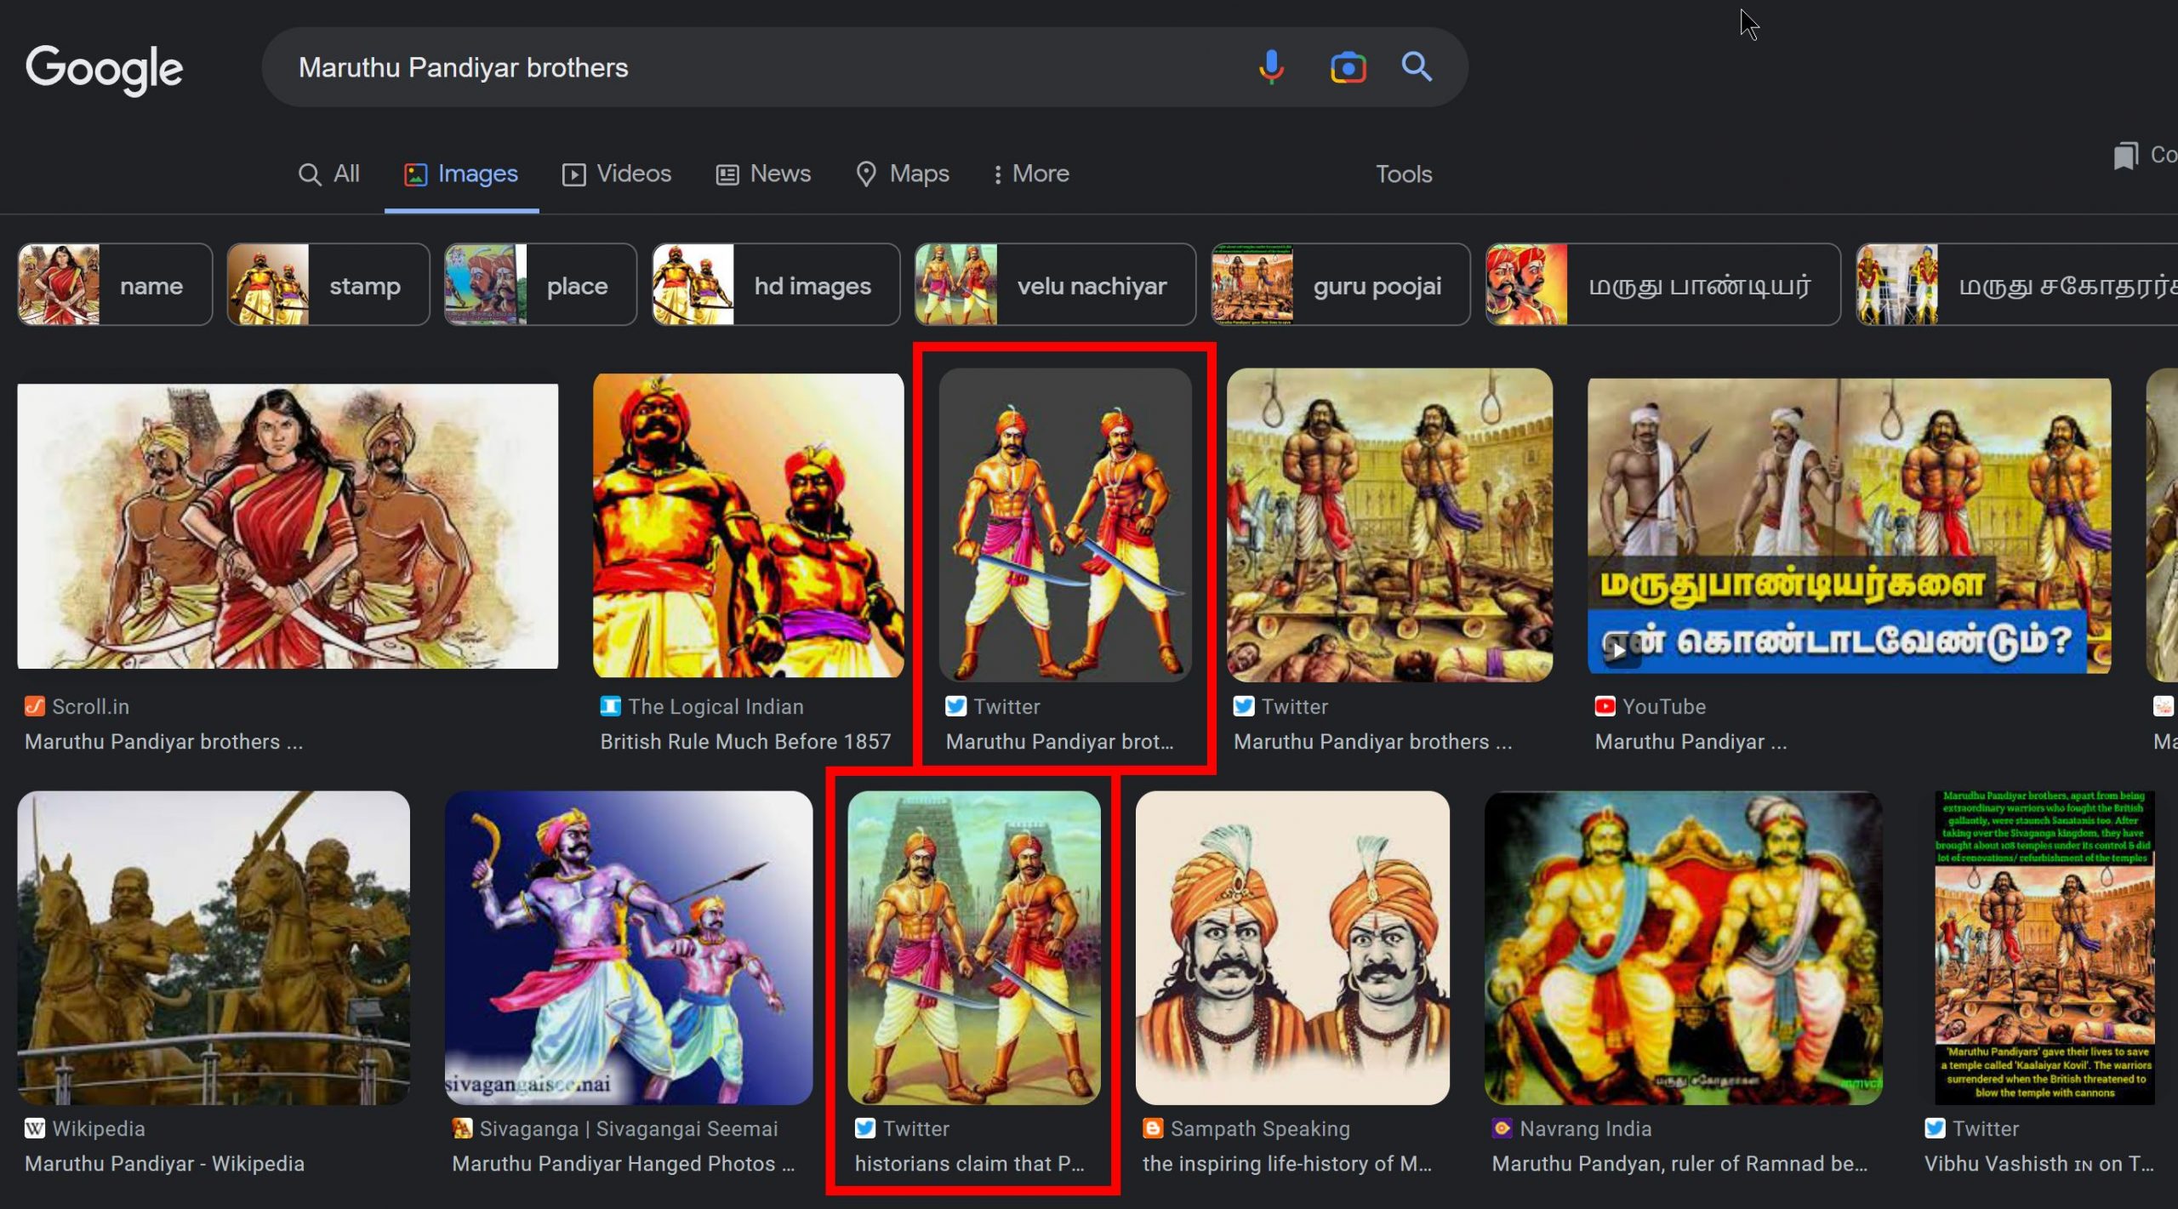Open Twitter image with temple tower background
The image size is (2178, 1209).
(x=974, y=948)
